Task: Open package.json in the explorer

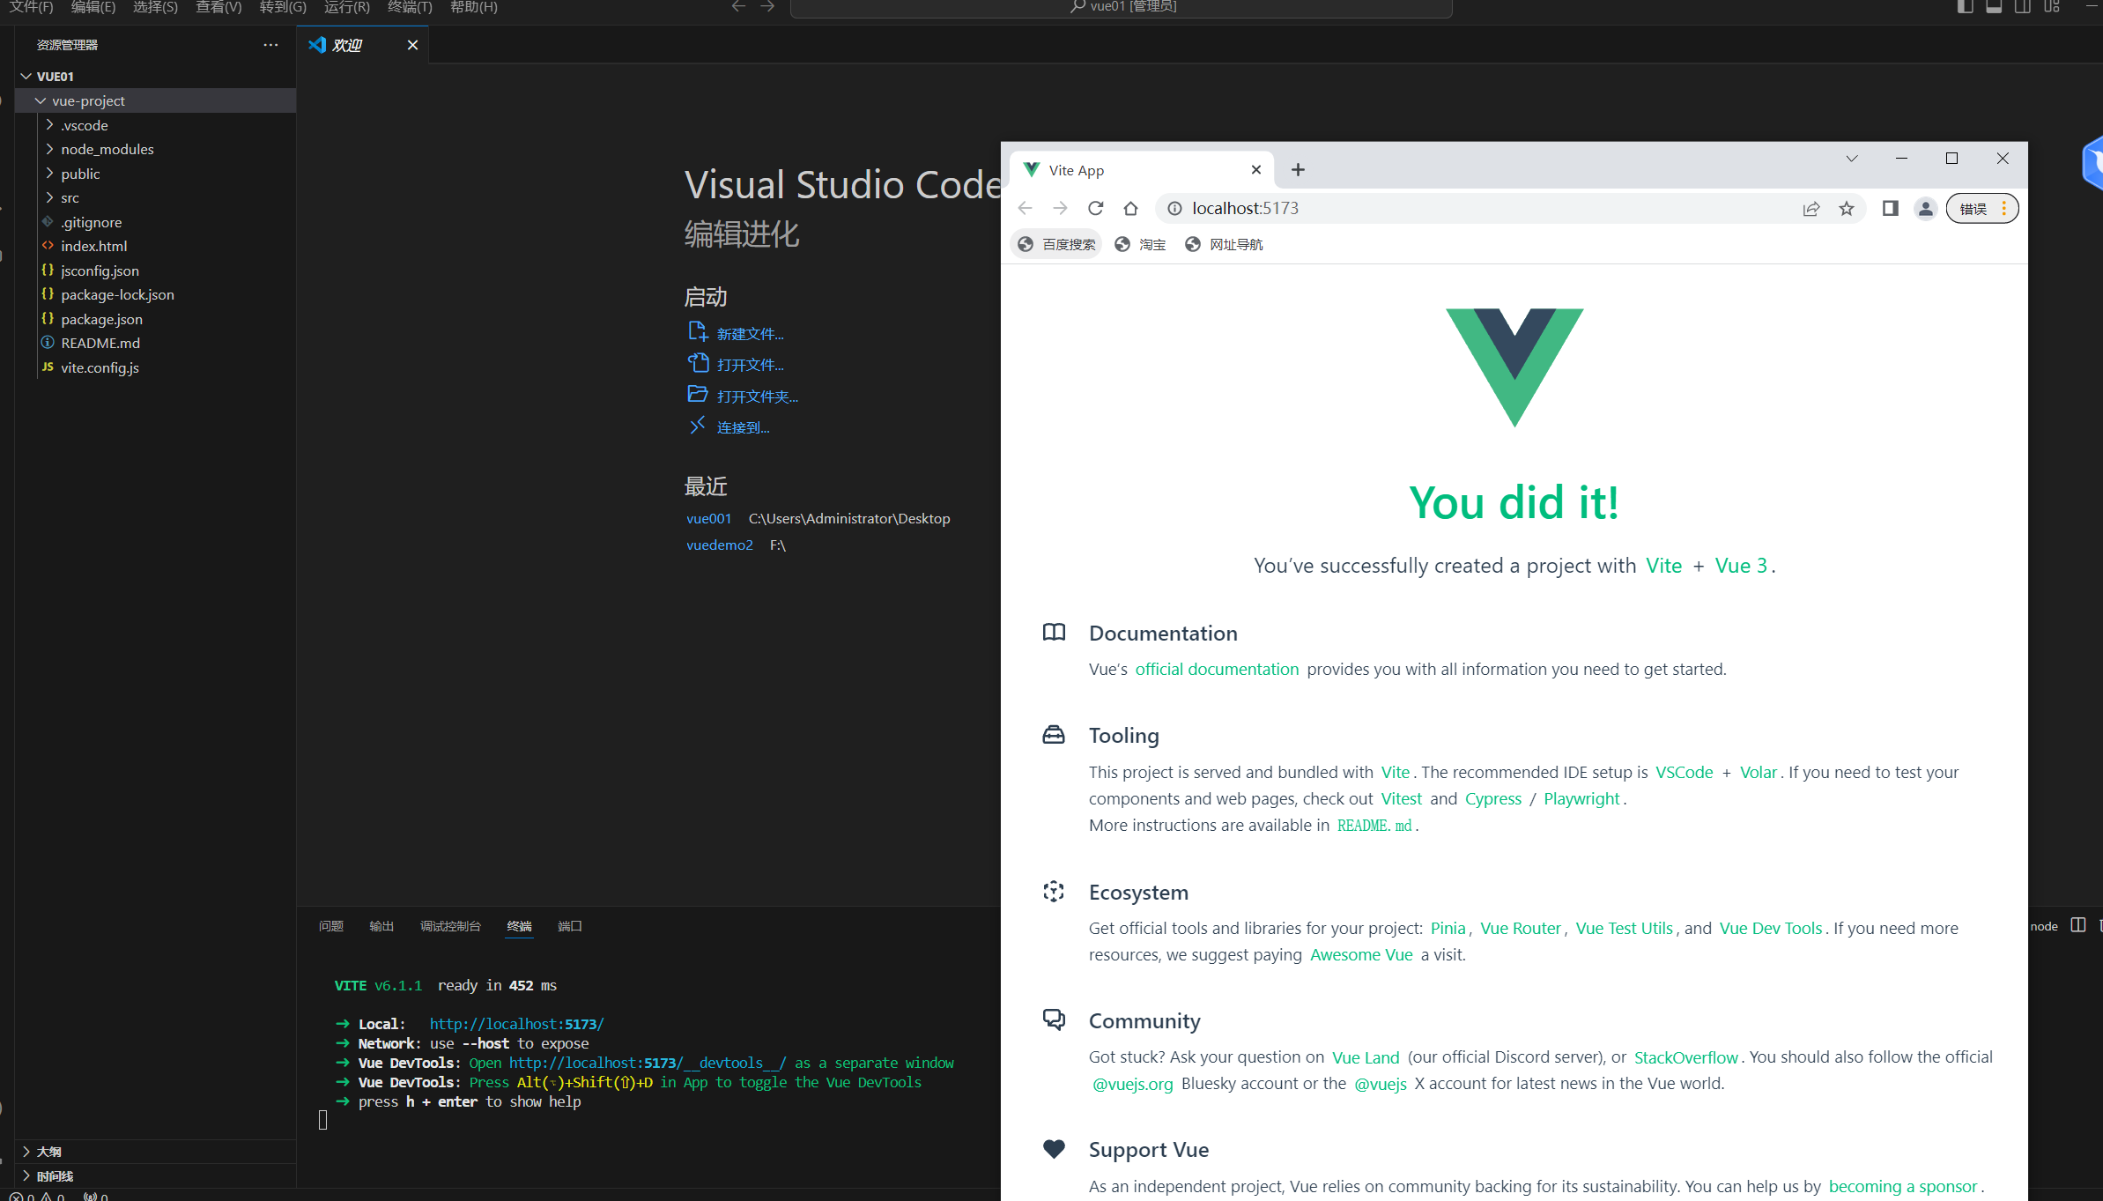Action: (x=101, y=319)
